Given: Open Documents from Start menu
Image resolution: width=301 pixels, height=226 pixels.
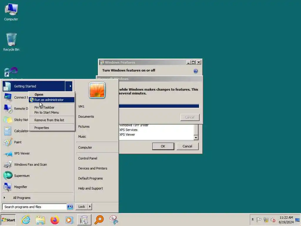Looking at the screenshot, I should (86, 117).
